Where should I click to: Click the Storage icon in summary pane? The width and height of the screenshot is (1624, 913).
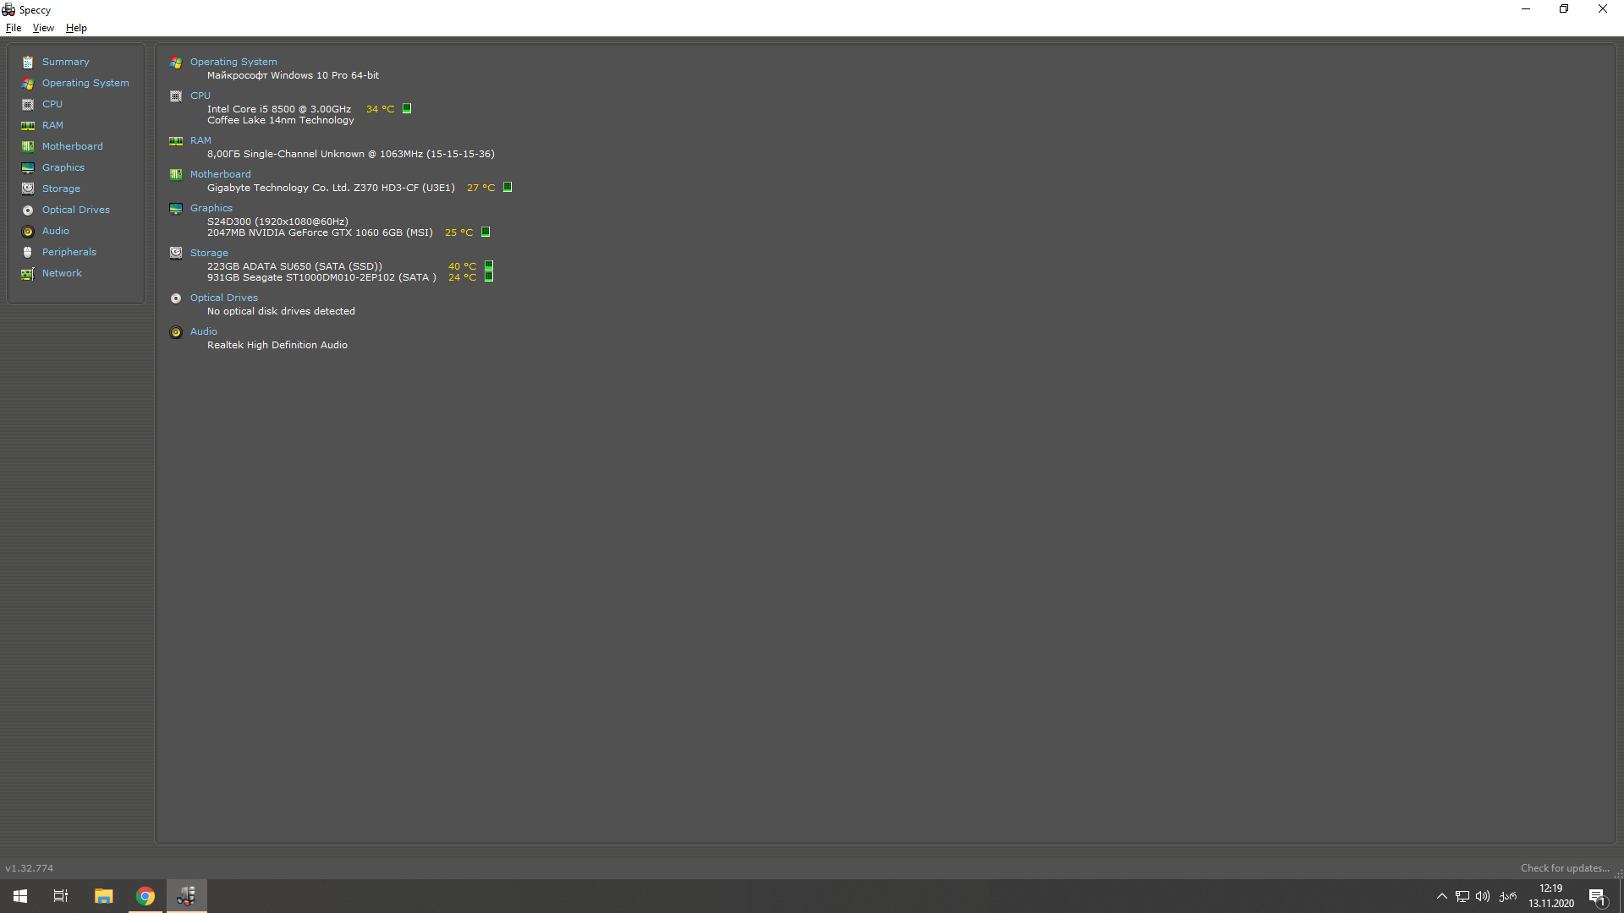pyautogui.click(x=176, y=253)
